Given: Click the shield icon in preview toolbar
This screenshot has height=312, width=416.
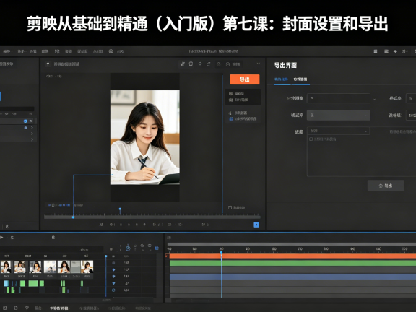Looking at the screenshot, I should 218,64.
